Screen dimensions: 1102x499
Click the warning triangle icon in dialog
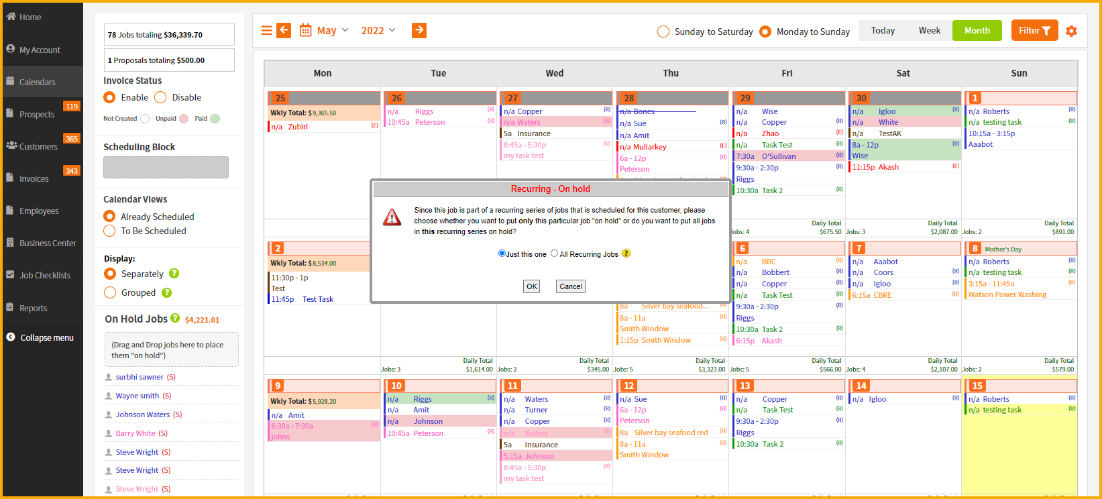click(392, 217)
